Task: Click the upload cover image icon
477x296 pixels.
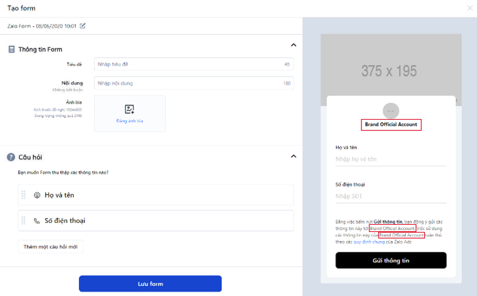Action: tap(129, 109)
